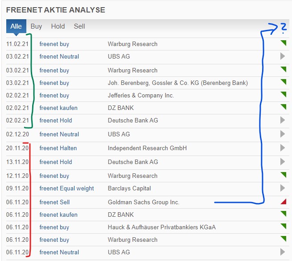The image size is (292, 261).
Task: Select Barclays Capital analyst name
Action: [x=129, y=189]
